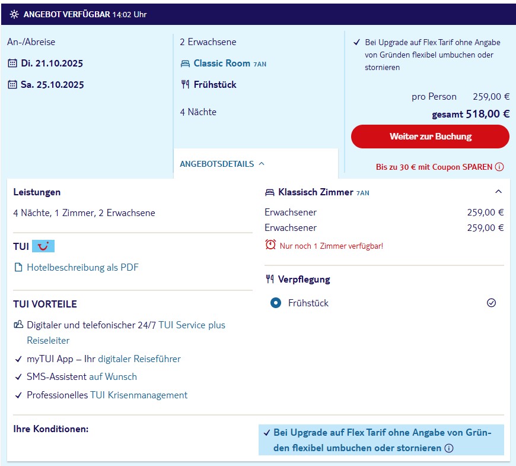This screenshot has width=516, height=466.
Task: Follow the digitaler Reiseführer link
Action: point(139,359)
